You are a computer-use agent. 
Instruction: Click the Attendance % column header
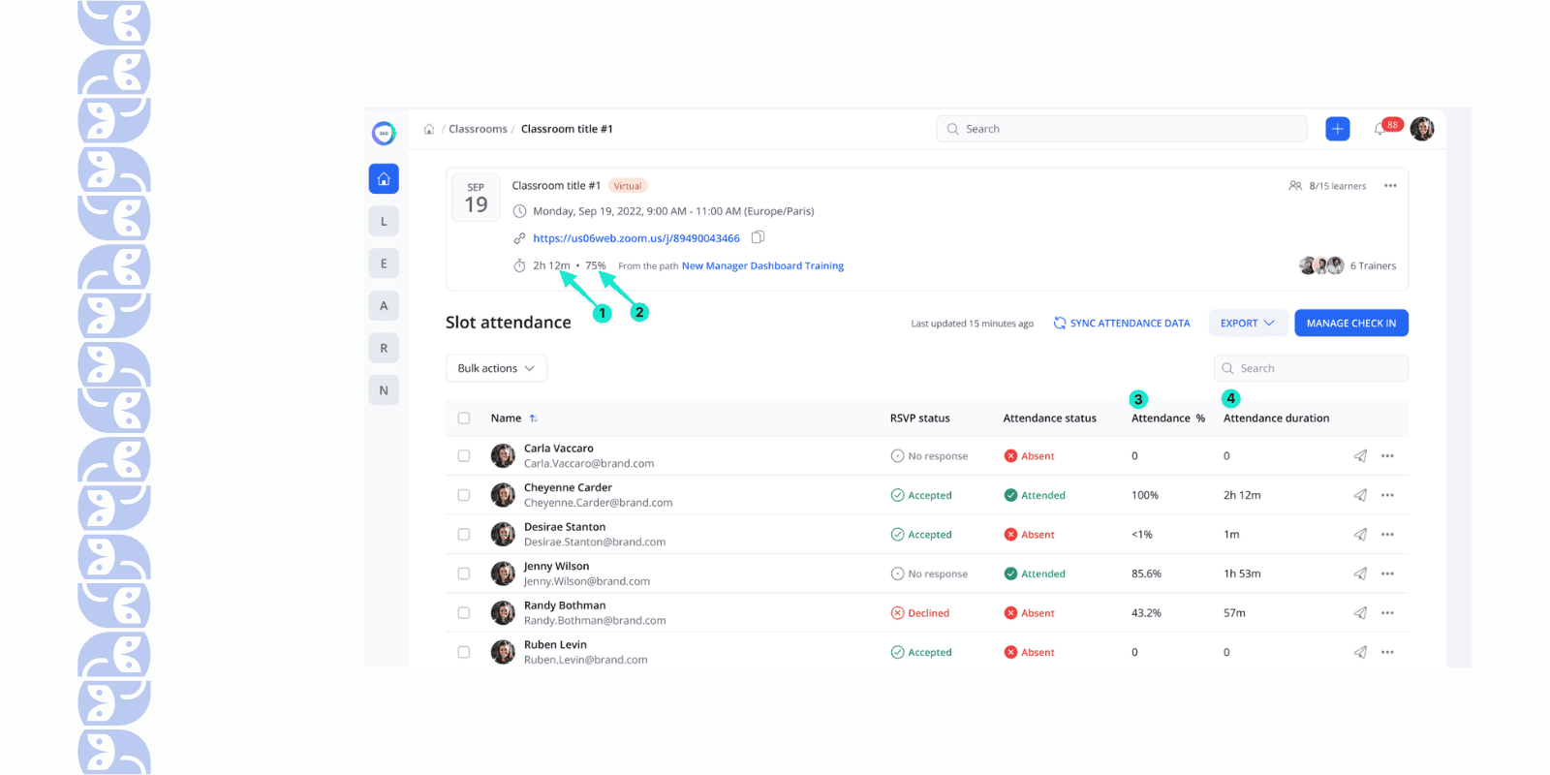1168,418
